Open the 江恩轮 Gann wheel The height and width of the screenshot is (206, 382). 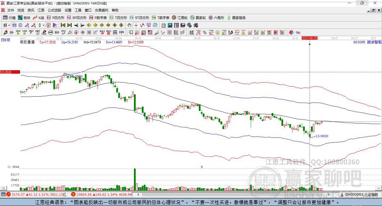pos(180,18)
